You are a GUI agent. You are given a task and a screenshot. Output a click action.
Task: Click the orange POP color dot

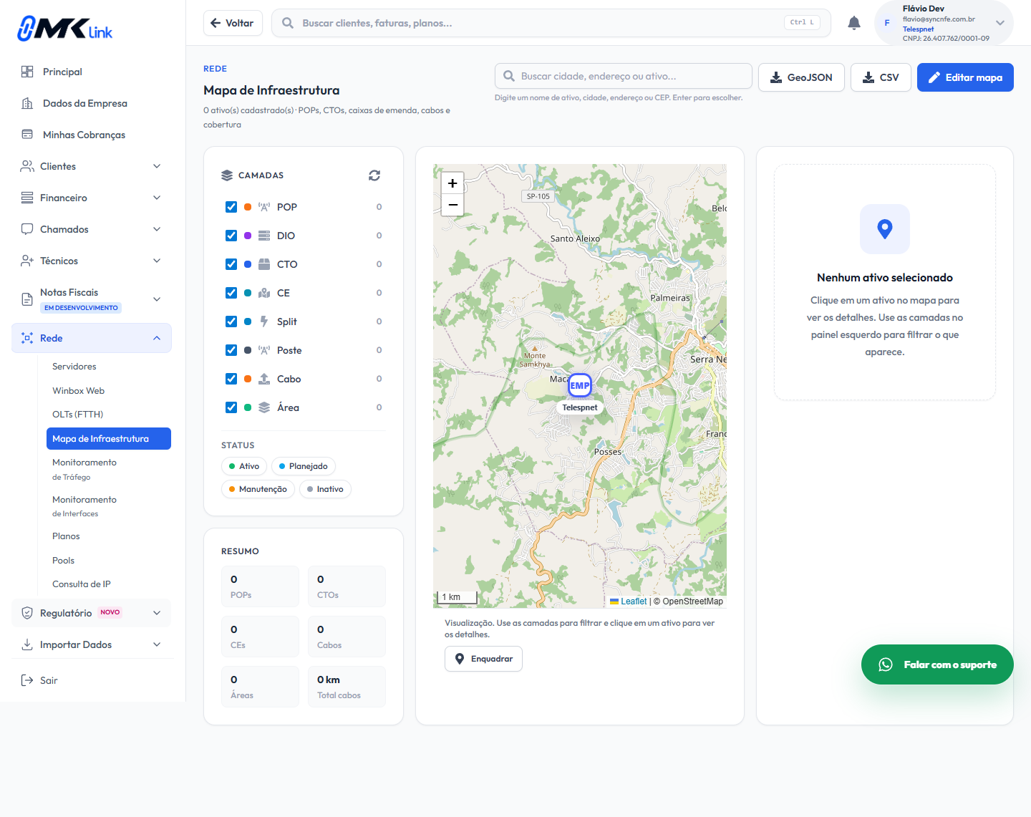pos(248,207)
